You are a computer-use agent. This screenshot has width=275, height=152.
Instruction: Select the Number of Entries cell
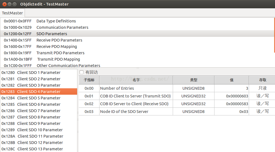click(x=136, y=88)
